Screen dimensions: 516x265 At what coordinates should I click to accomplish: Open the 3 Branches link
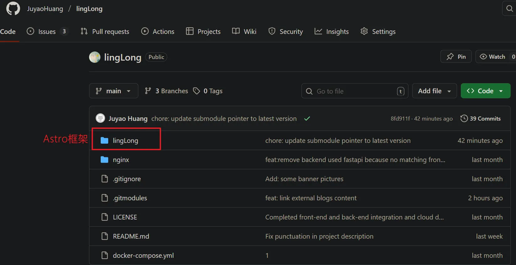167,91
